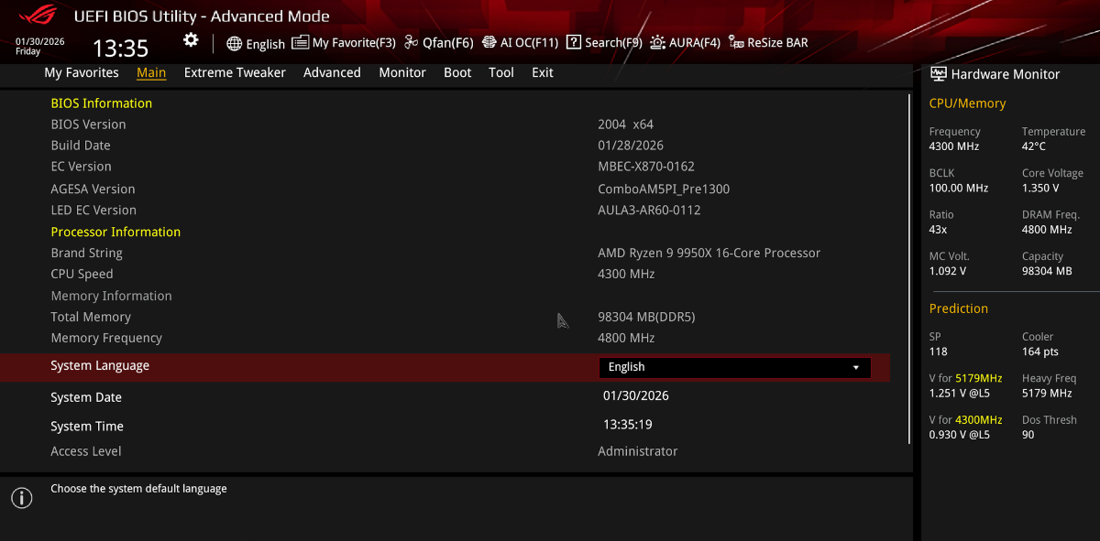
Task: Open Search question mark icon
Action: [574, 42]
